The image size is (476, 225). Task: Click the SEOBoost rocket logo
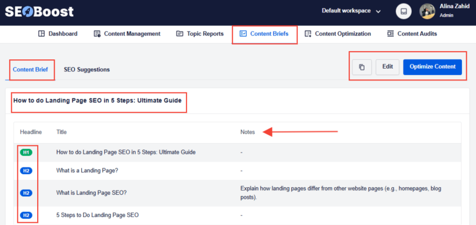pos(39,12)
